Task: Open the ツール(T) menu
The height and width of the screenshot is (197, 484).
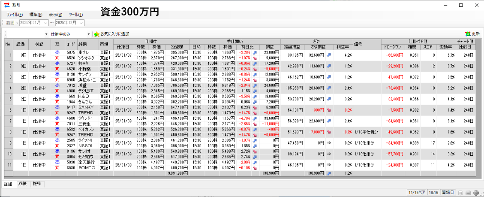Action: pyautogui.click(x=75, y=15)
